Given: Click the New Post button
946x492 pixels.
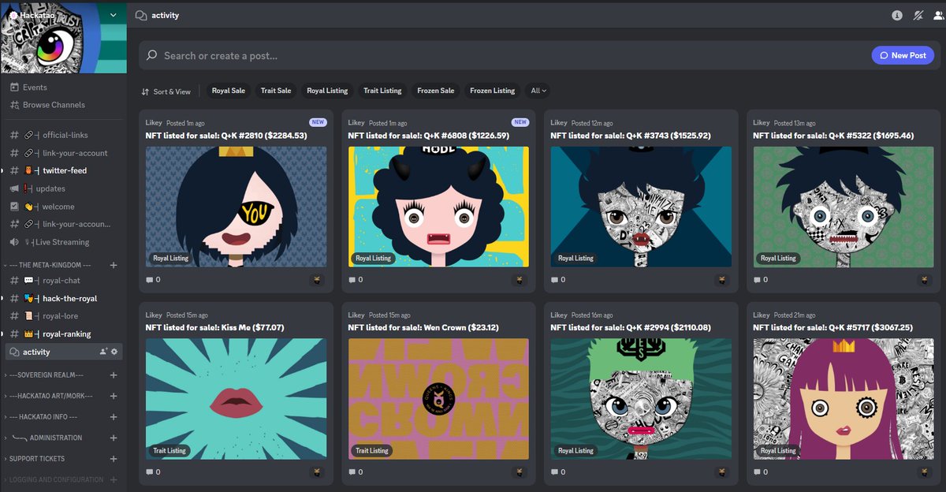Looking at the screenshot, I should pos(903,55).
